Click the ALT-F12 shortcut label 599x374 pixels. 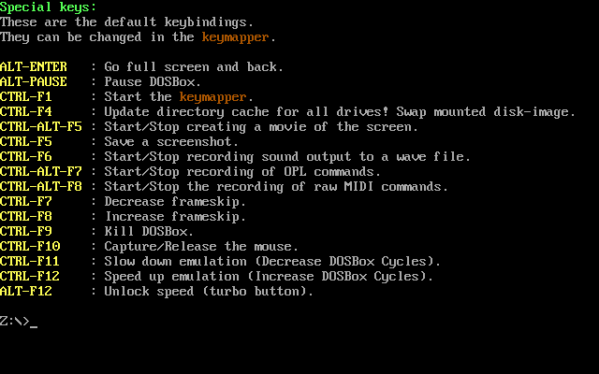coord(25,291)
